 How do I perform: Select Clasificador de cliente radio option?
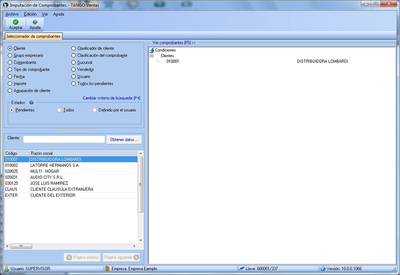(x=73, y=48)
